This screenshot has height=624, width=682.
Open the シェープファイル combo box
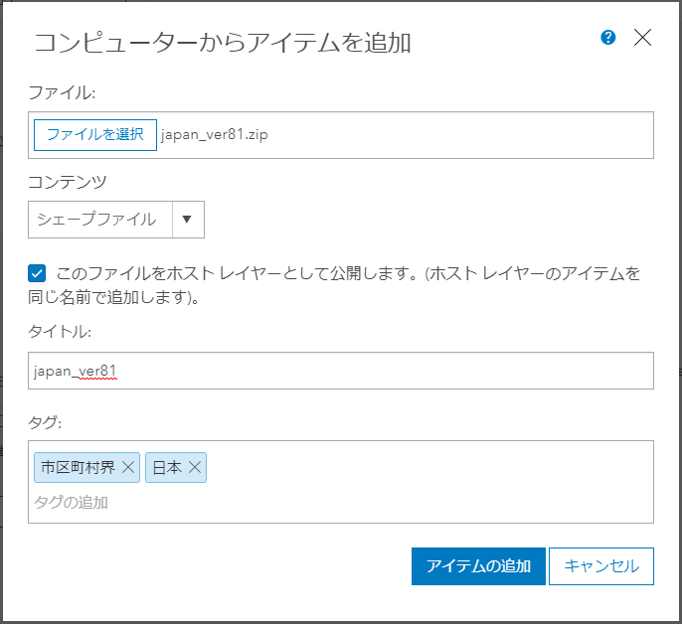click(x=116, y=220)
